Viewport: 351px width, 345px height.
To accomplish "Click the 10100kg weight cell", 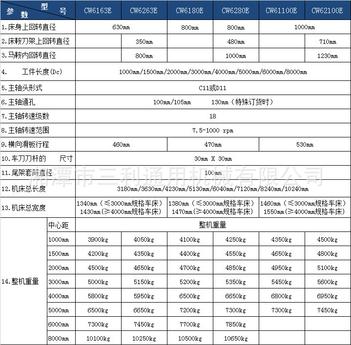I will point(98,338).
